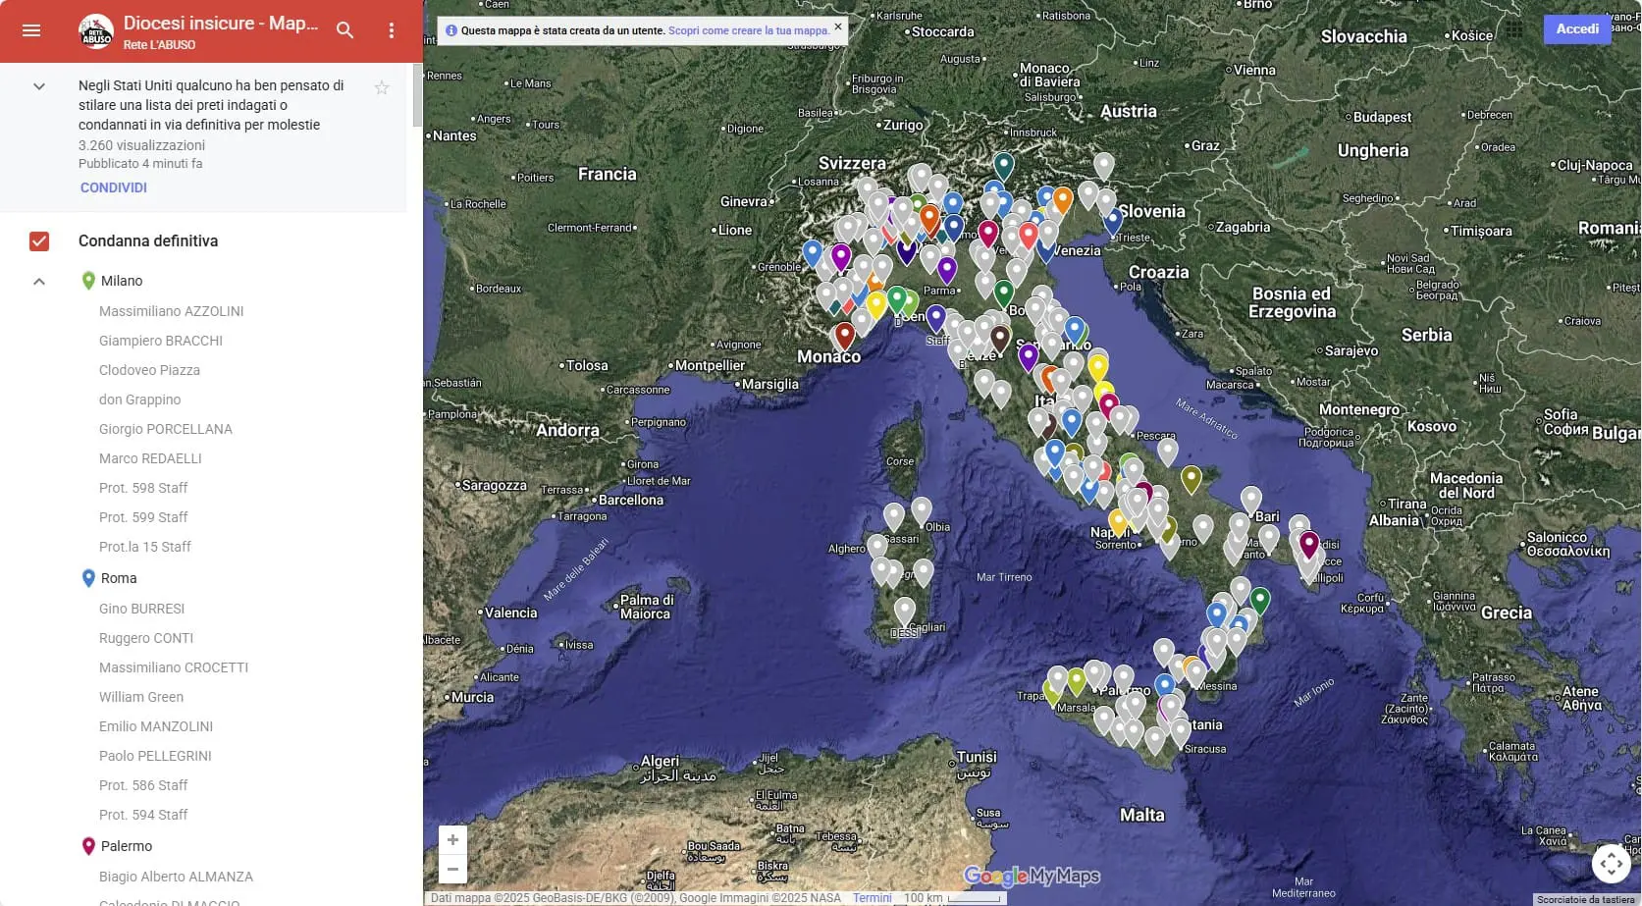Click the CONDIVIDI share link
The width and height of the screenshot is (1642, 906).
[x=114, y=187]
